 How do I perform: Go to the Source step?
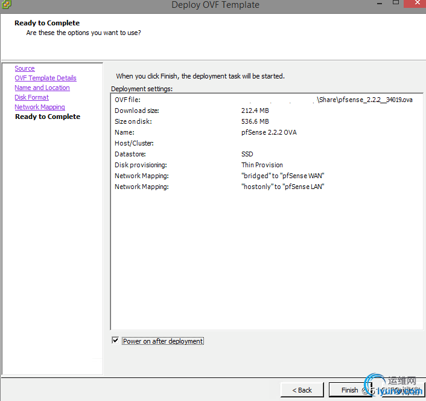25,68
